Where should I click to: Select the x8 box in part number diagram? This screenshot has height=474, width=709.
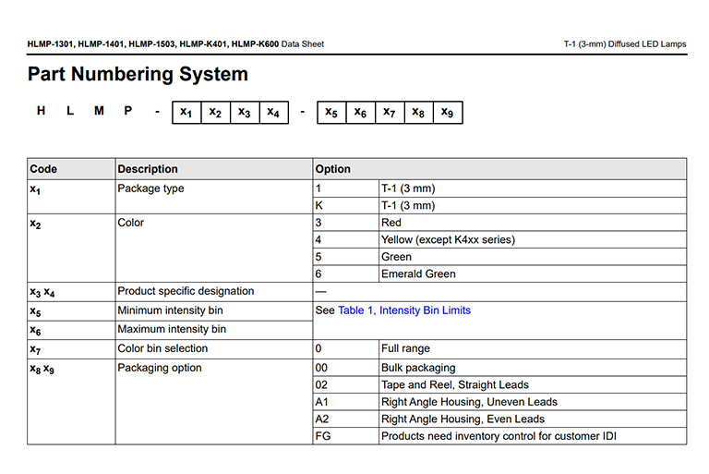point(419,113)
